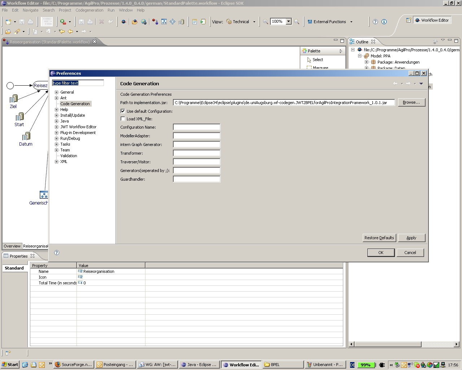The image size is (462, 370).
Task: Open the External Functions dropdown arrow
Action: pyautogui.click(x=351, y=22)
